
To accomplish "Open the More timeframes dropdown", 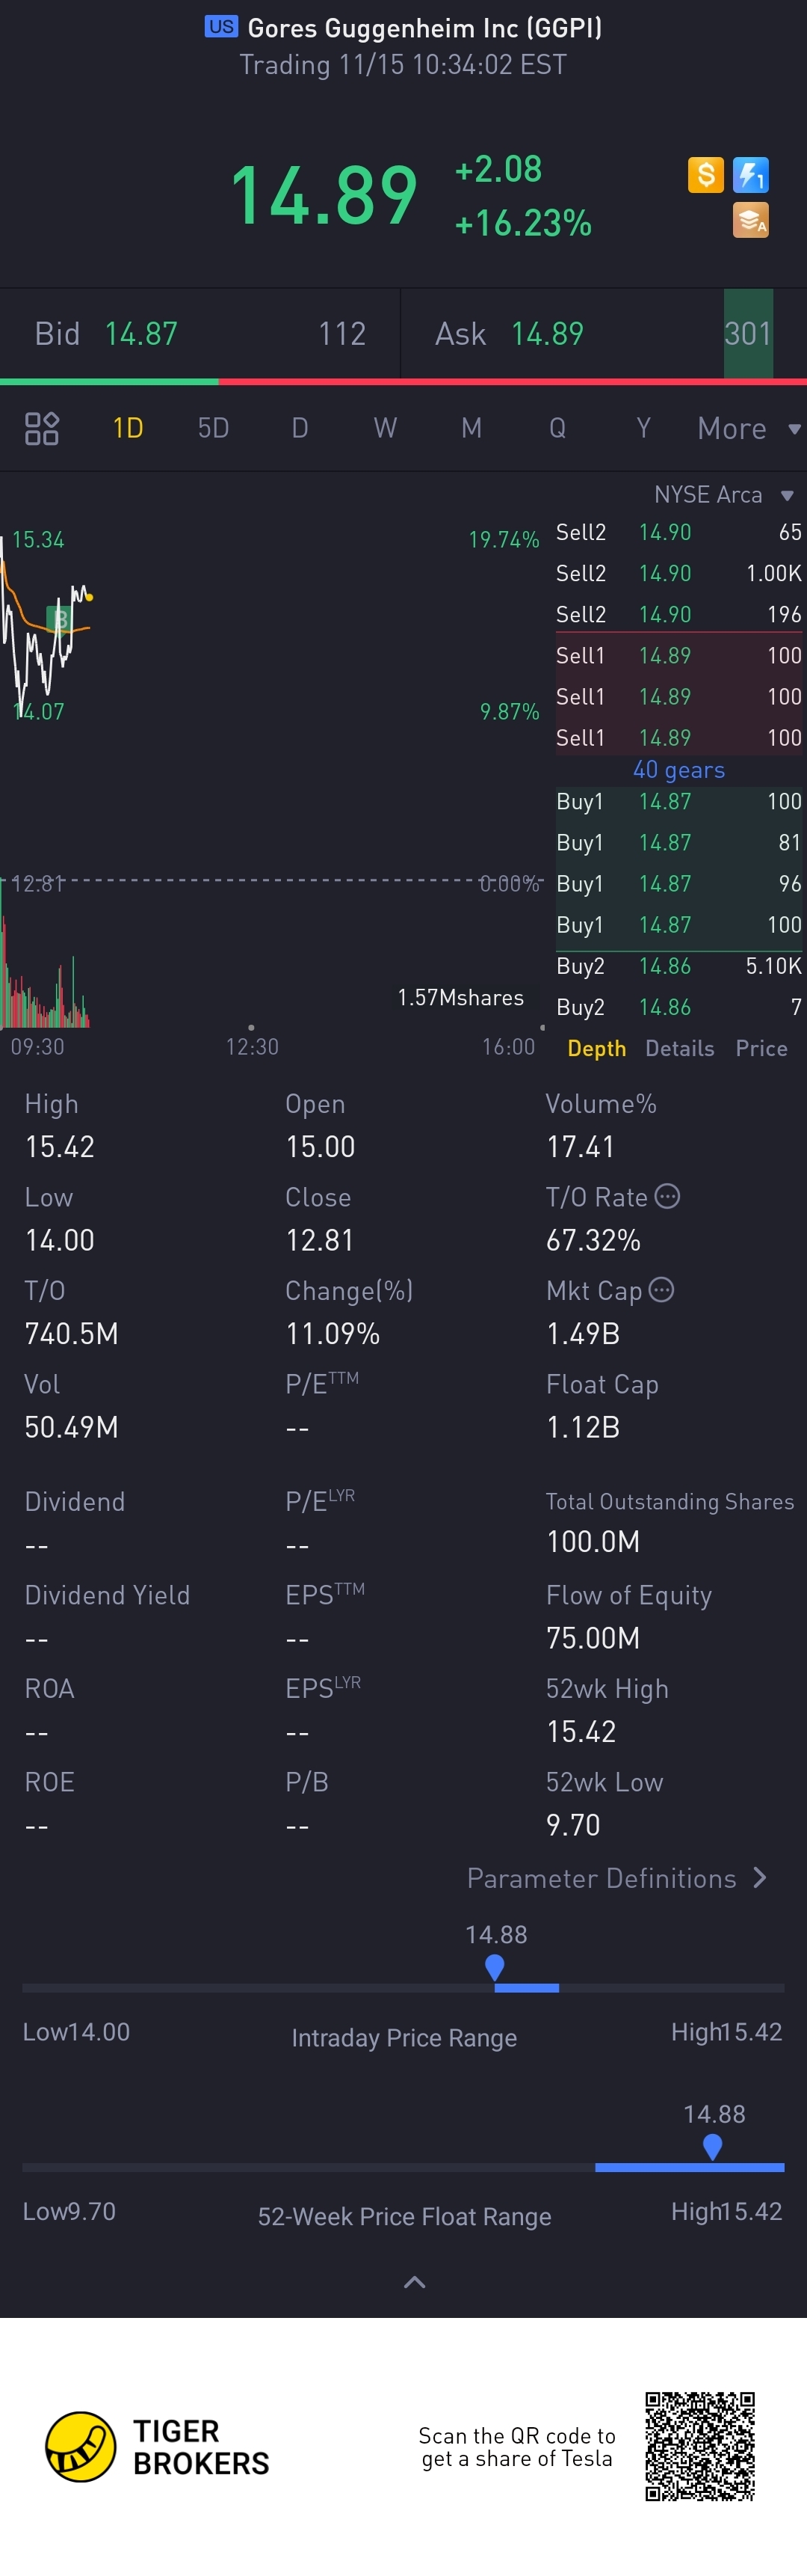I will tap(749, 428).
